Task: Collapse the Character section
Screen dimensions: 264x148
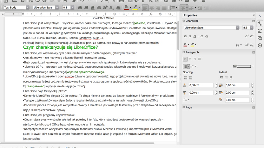Action: pos(184,21)
